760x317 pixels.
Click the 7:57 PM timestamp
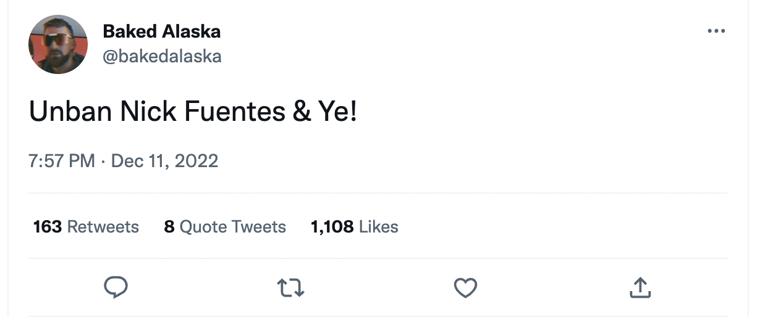(x=62, y=161)
